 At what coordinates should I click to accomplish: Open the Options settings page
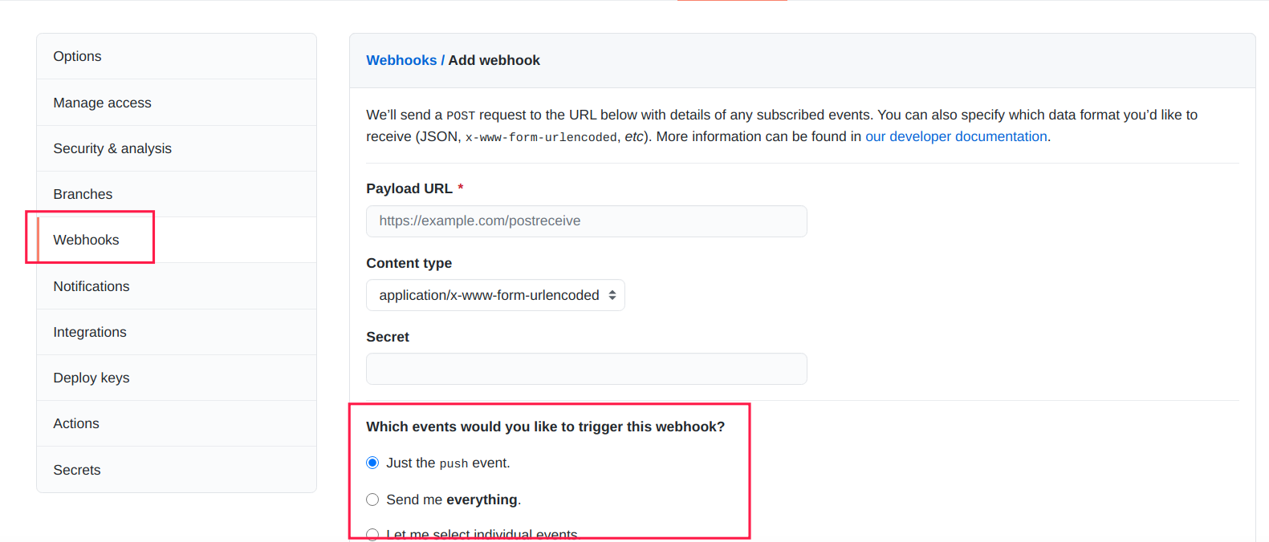pos(77,56)
